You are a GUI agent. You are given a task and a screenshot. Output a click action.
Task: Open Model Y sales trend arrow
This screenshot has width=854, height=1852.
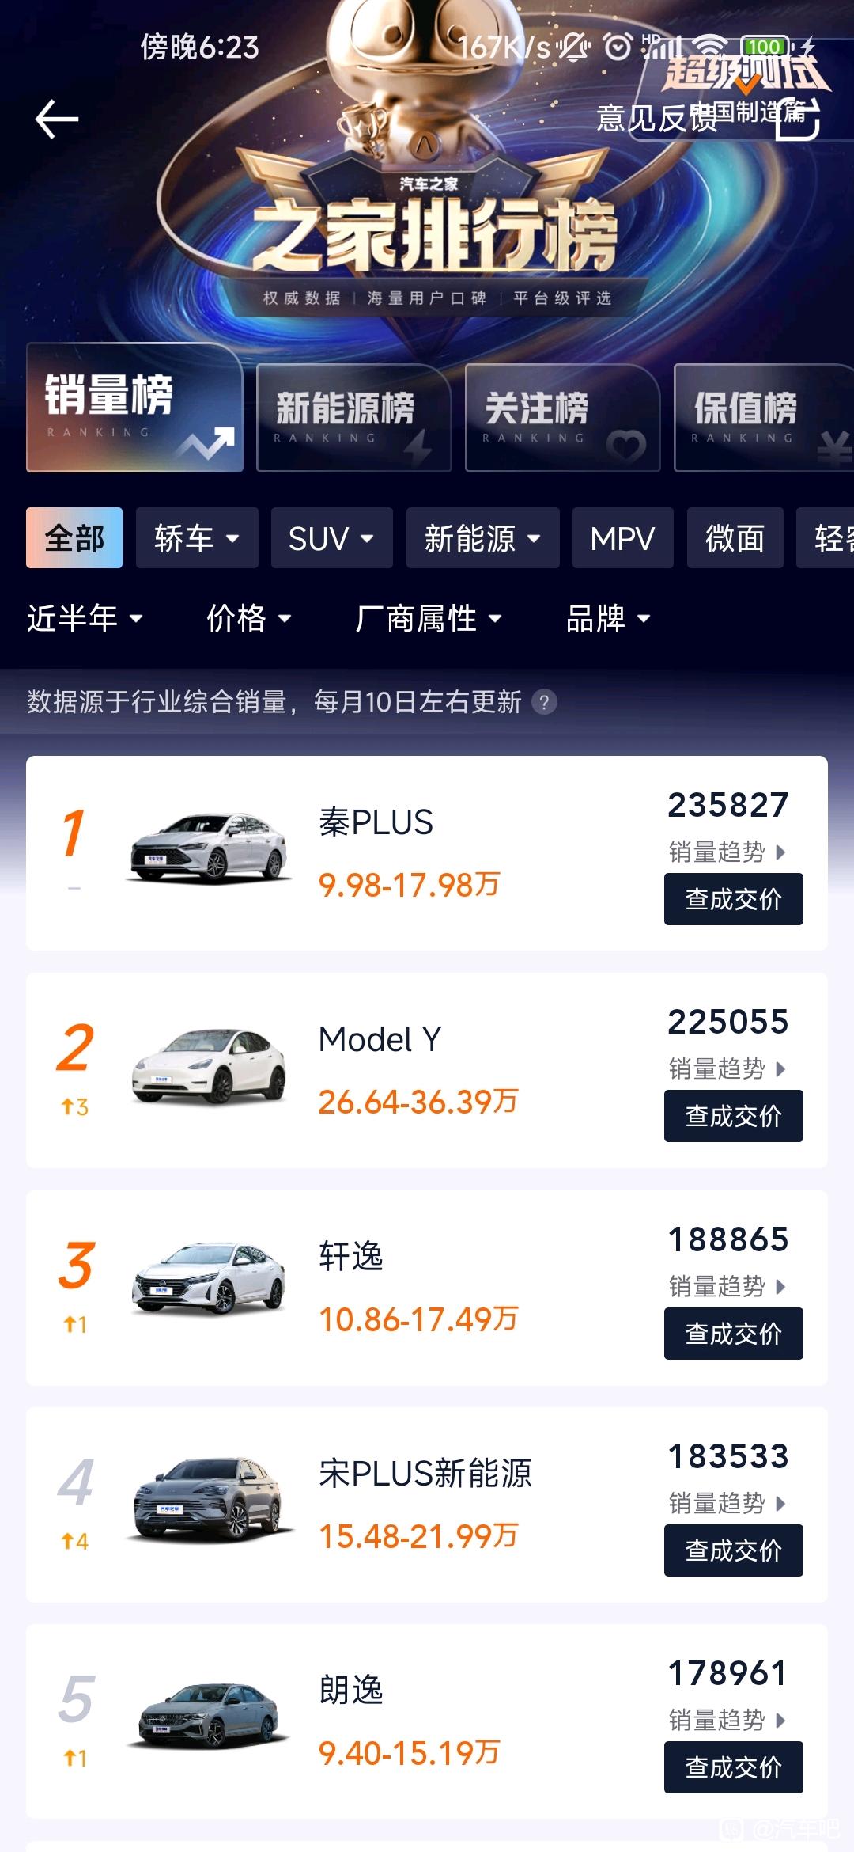780,1069
